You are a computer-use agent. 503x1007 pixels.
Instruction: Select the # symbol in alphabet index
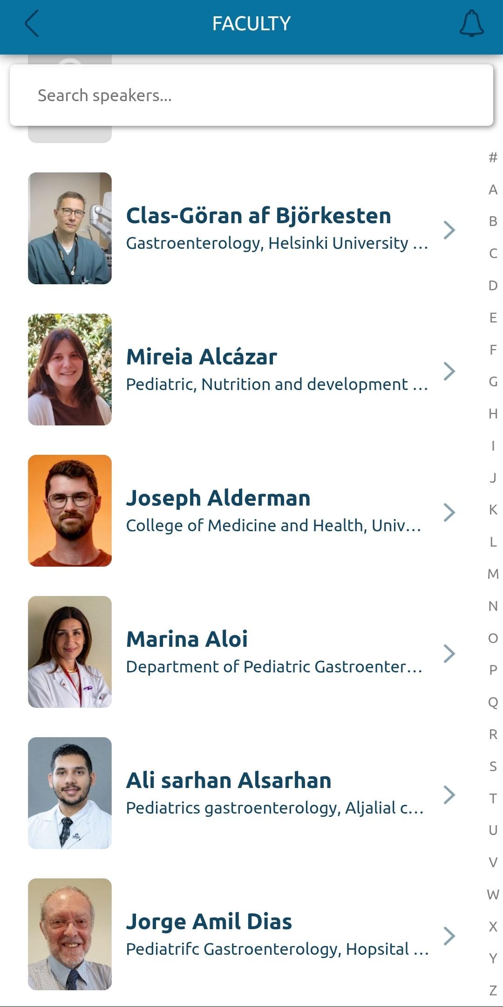click(x=493, y=158)
